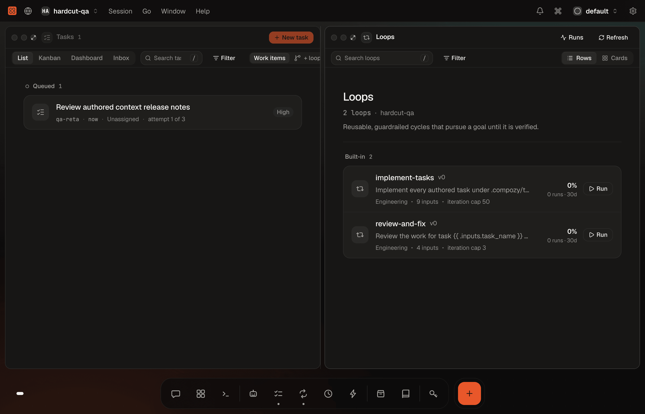Screen dimensions: 645x414
Task: Open the default profile dropdown
Action: (x=595, y=11)
